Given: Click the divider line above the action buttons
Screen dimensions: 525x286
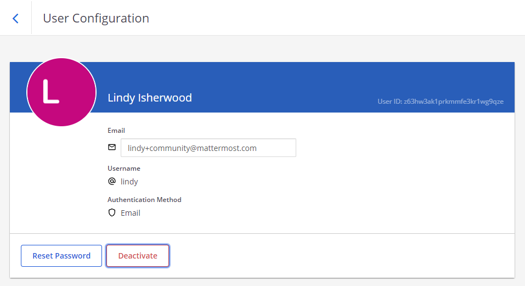Looking at the screenshot, I should coord(329,233).
